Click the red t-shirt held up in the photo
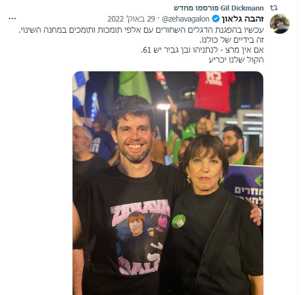The width and height of the screenshot is (302, 295). [215, 91]
